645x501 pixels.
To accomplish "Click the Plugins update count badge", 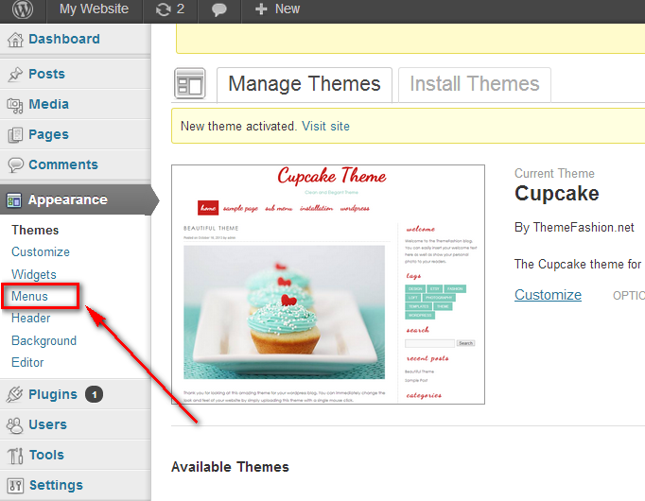I will tap(95, 394).
